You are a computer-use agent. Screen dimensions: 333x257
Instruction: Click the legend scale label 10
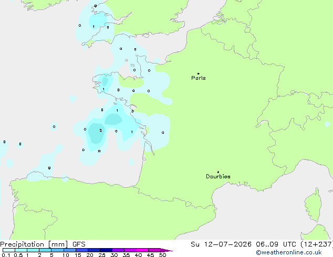(66, 255)
